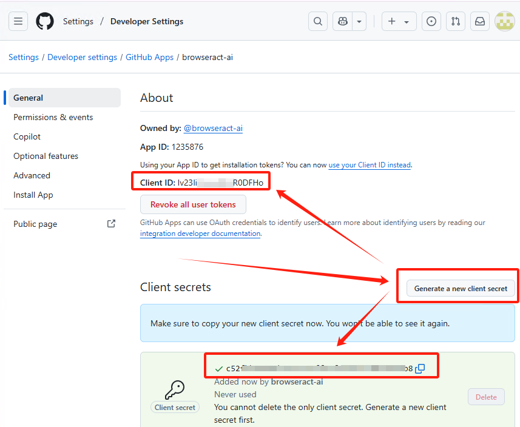Copy the client secret with copy icon
Image resolution: width=520 pixels, height=427 pixels.
click(420, 368)
